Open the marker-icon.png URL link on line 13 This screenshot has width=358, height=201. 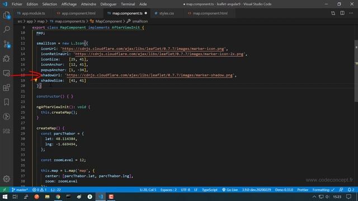[x=143, y=49]
